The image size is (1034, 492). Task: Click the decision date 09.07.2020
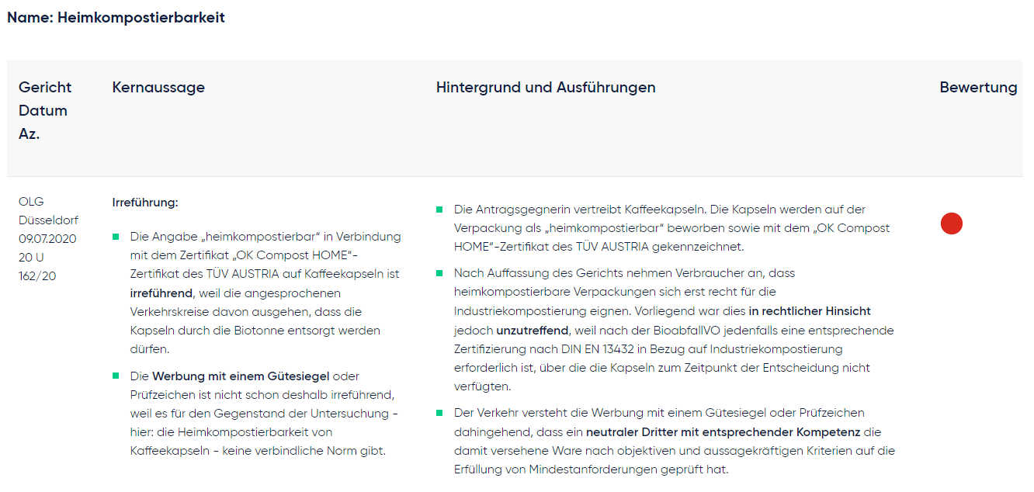(47, 239)
